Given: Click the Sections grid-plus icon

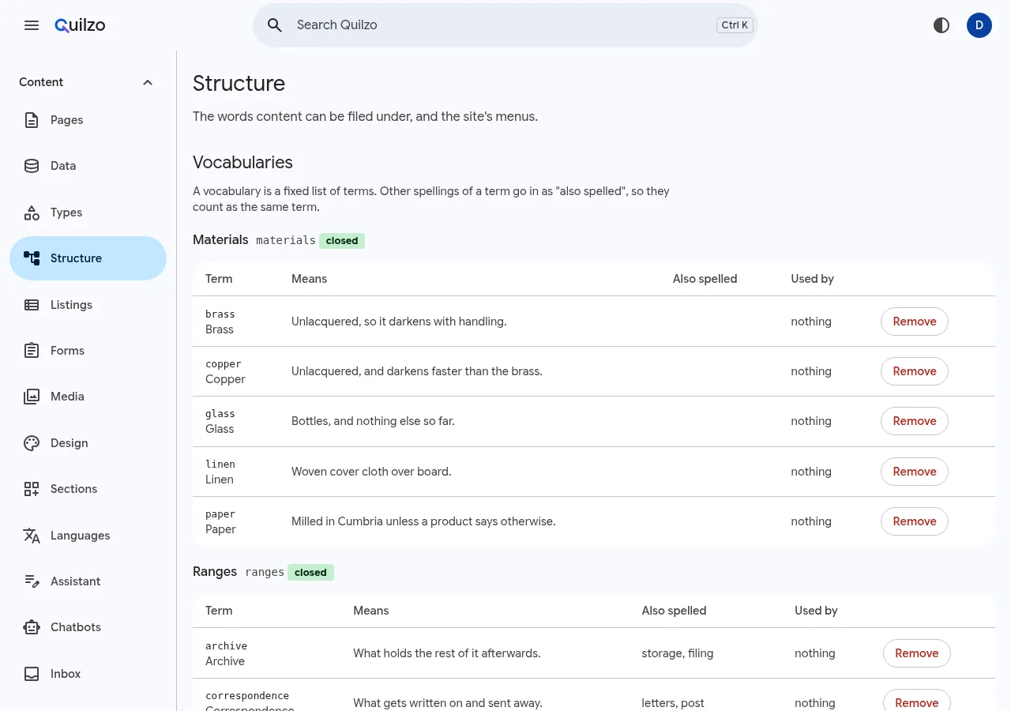Looking at the screenshot, I should click(32, 489).
